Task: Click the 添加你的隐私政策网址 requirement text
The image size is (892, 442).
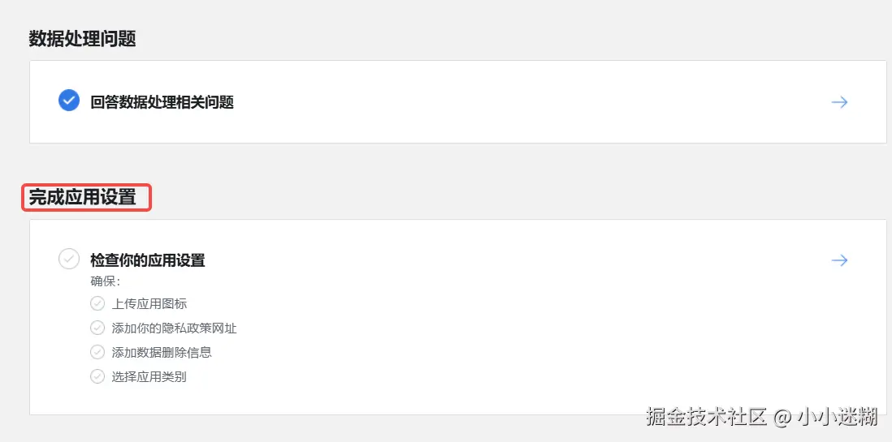Action: click(174, 328)
